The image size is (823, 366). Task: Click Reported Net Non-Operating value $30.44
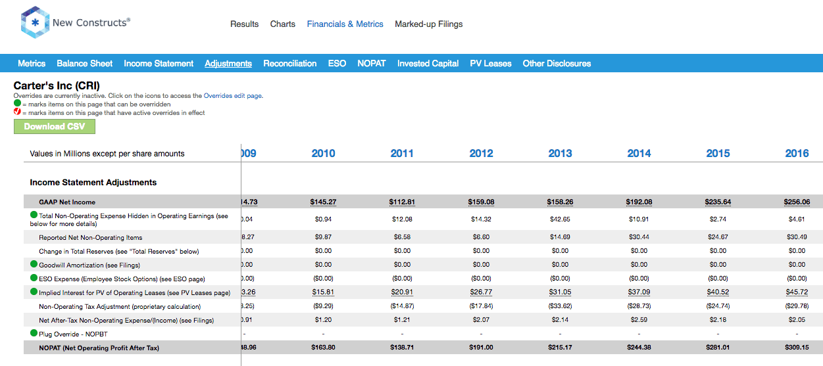[639, 237]
